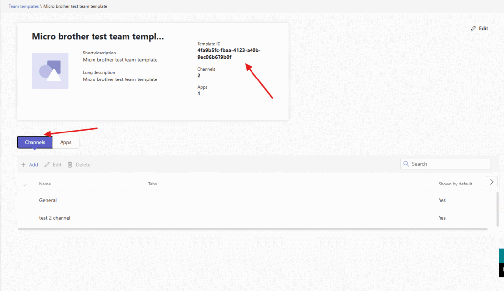504x291 pixels.
Task: Click the trash can Delete icon
Action: (70, 165)
